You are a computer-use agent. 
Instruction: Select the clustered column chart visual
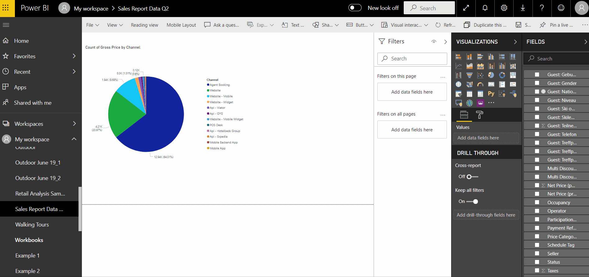491,56
